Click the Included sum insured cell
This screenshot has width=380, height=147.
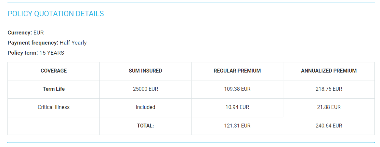[x=145, y=107]
